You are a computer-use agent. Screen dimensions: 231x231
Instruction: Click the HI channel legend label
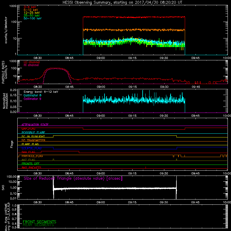tap(31, 65)
